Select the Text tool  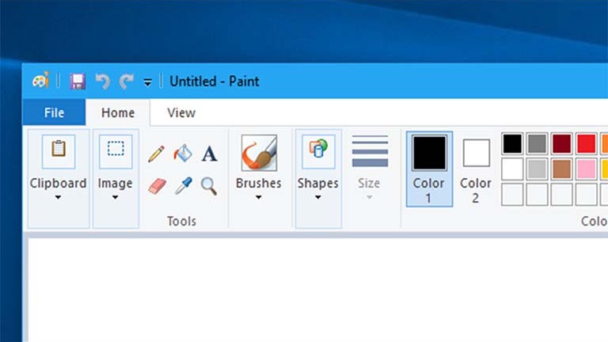coord(209,154)
